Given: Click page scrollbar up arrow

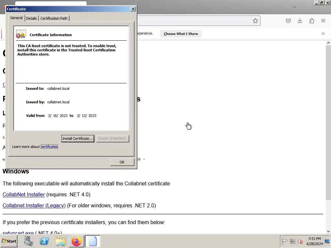Looking at the screenshot, I should tap(328, 43).
